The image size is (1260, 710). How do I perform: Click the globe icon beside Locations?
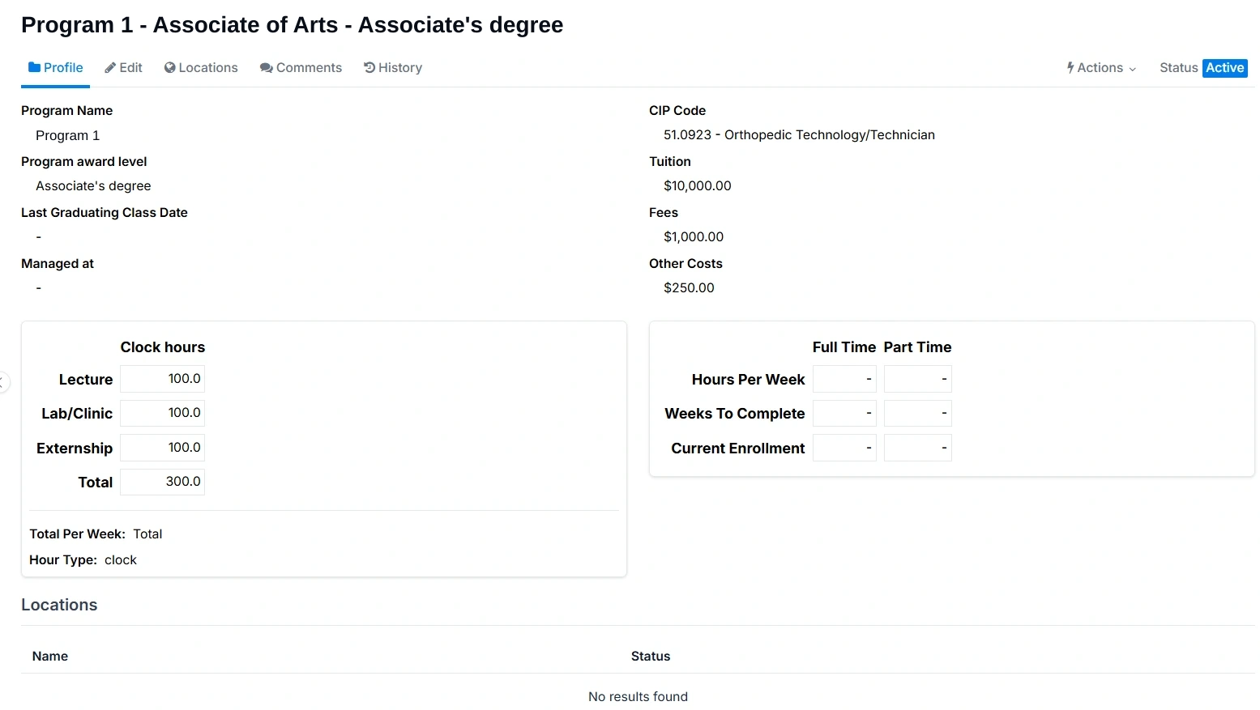click(x=169, y=68)
